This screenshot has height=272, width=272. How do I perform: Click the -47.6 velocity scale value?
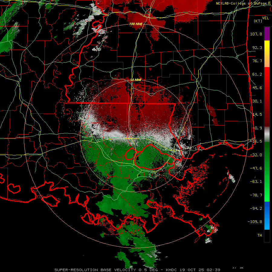[256, 168]
